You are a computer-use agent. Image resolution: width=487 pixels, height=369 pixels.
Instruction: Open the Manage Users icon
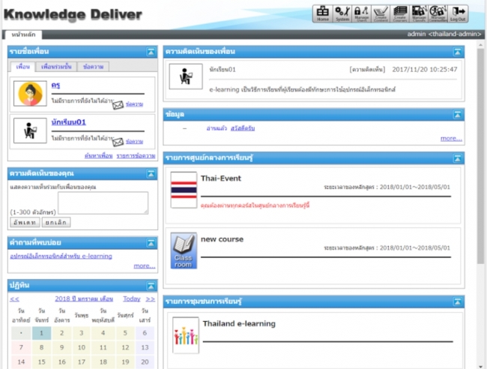click(x=361, y=13)
